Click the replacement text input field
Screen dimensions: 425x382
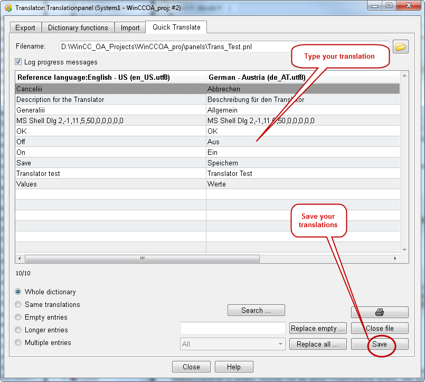coord(232,328)
